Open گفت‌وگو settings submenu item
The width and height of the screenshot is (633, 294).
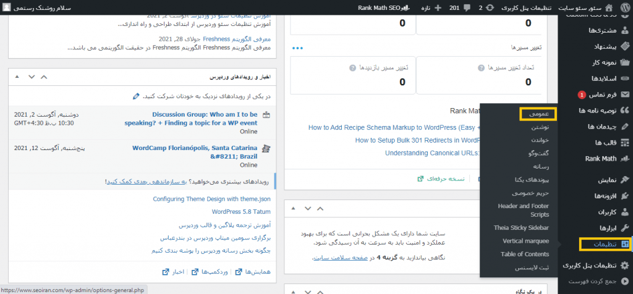pos(539,153)
